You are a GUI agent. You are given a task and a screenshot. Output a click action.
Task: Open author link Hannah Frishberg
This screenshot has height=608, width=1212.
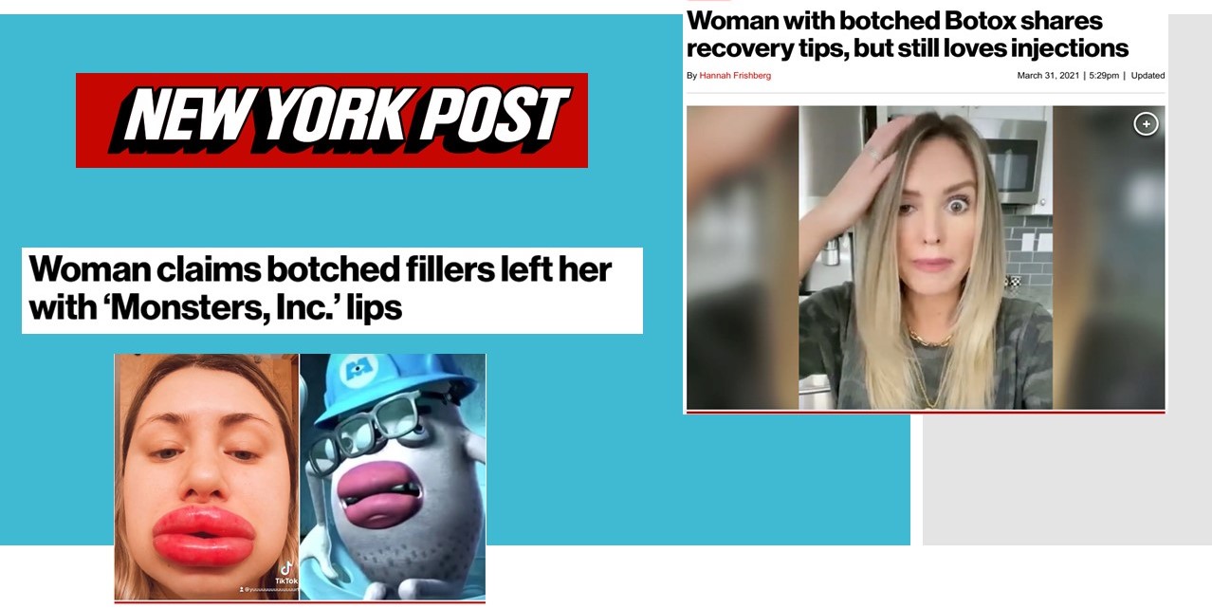[735, 76]
